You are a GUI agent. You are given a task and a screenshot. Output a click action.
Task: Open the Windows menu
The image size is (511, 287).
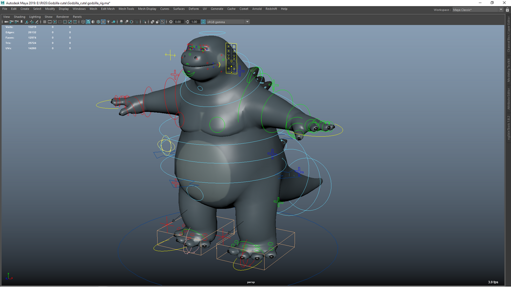[79, 9]
